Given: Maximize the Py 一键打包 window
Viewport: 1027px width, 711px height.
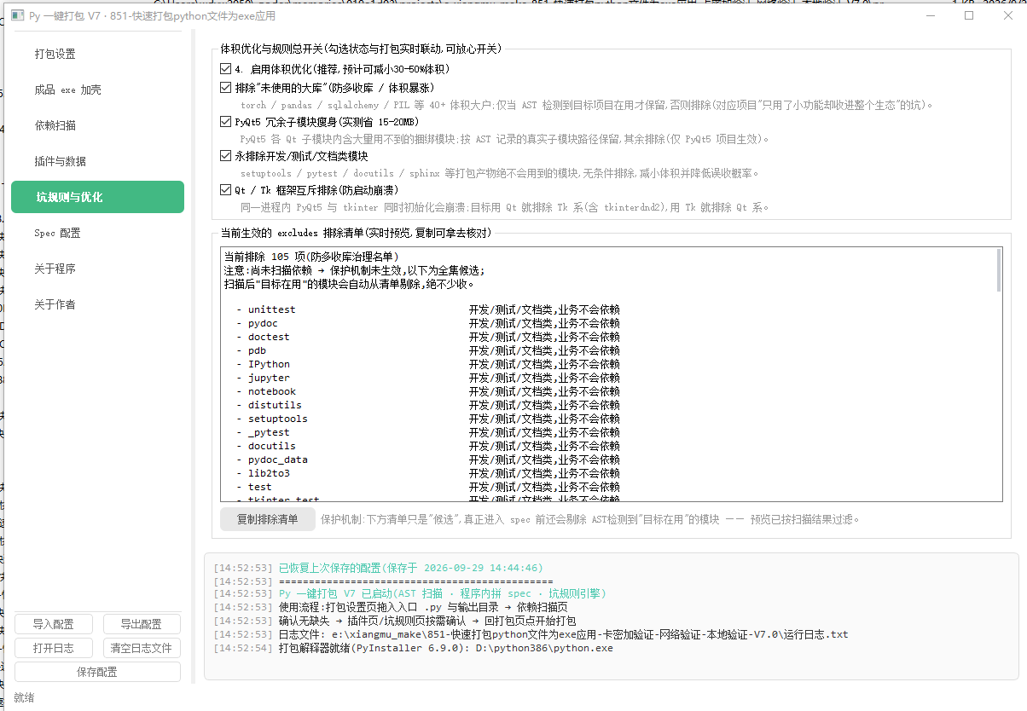Looking at the screenshot, I should tap(969, 15).
